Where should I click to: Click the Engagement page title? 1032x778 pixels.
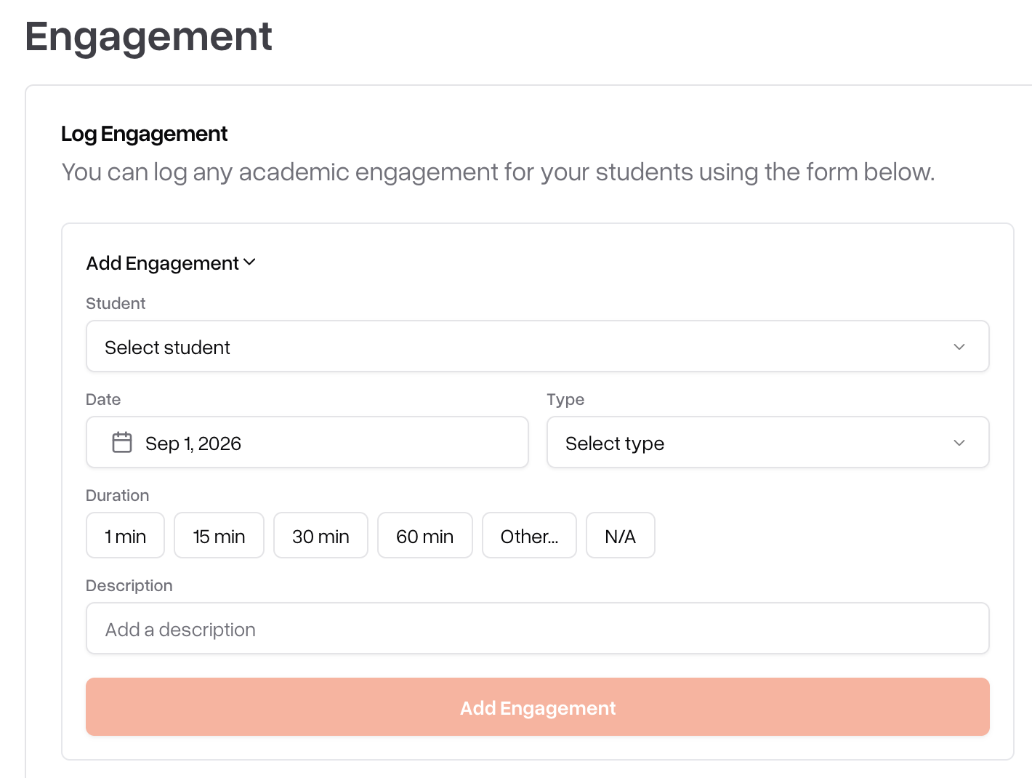[149, 36]
